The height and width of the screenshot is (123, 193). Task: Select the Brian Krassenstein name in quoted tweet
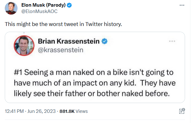[69, 41]
